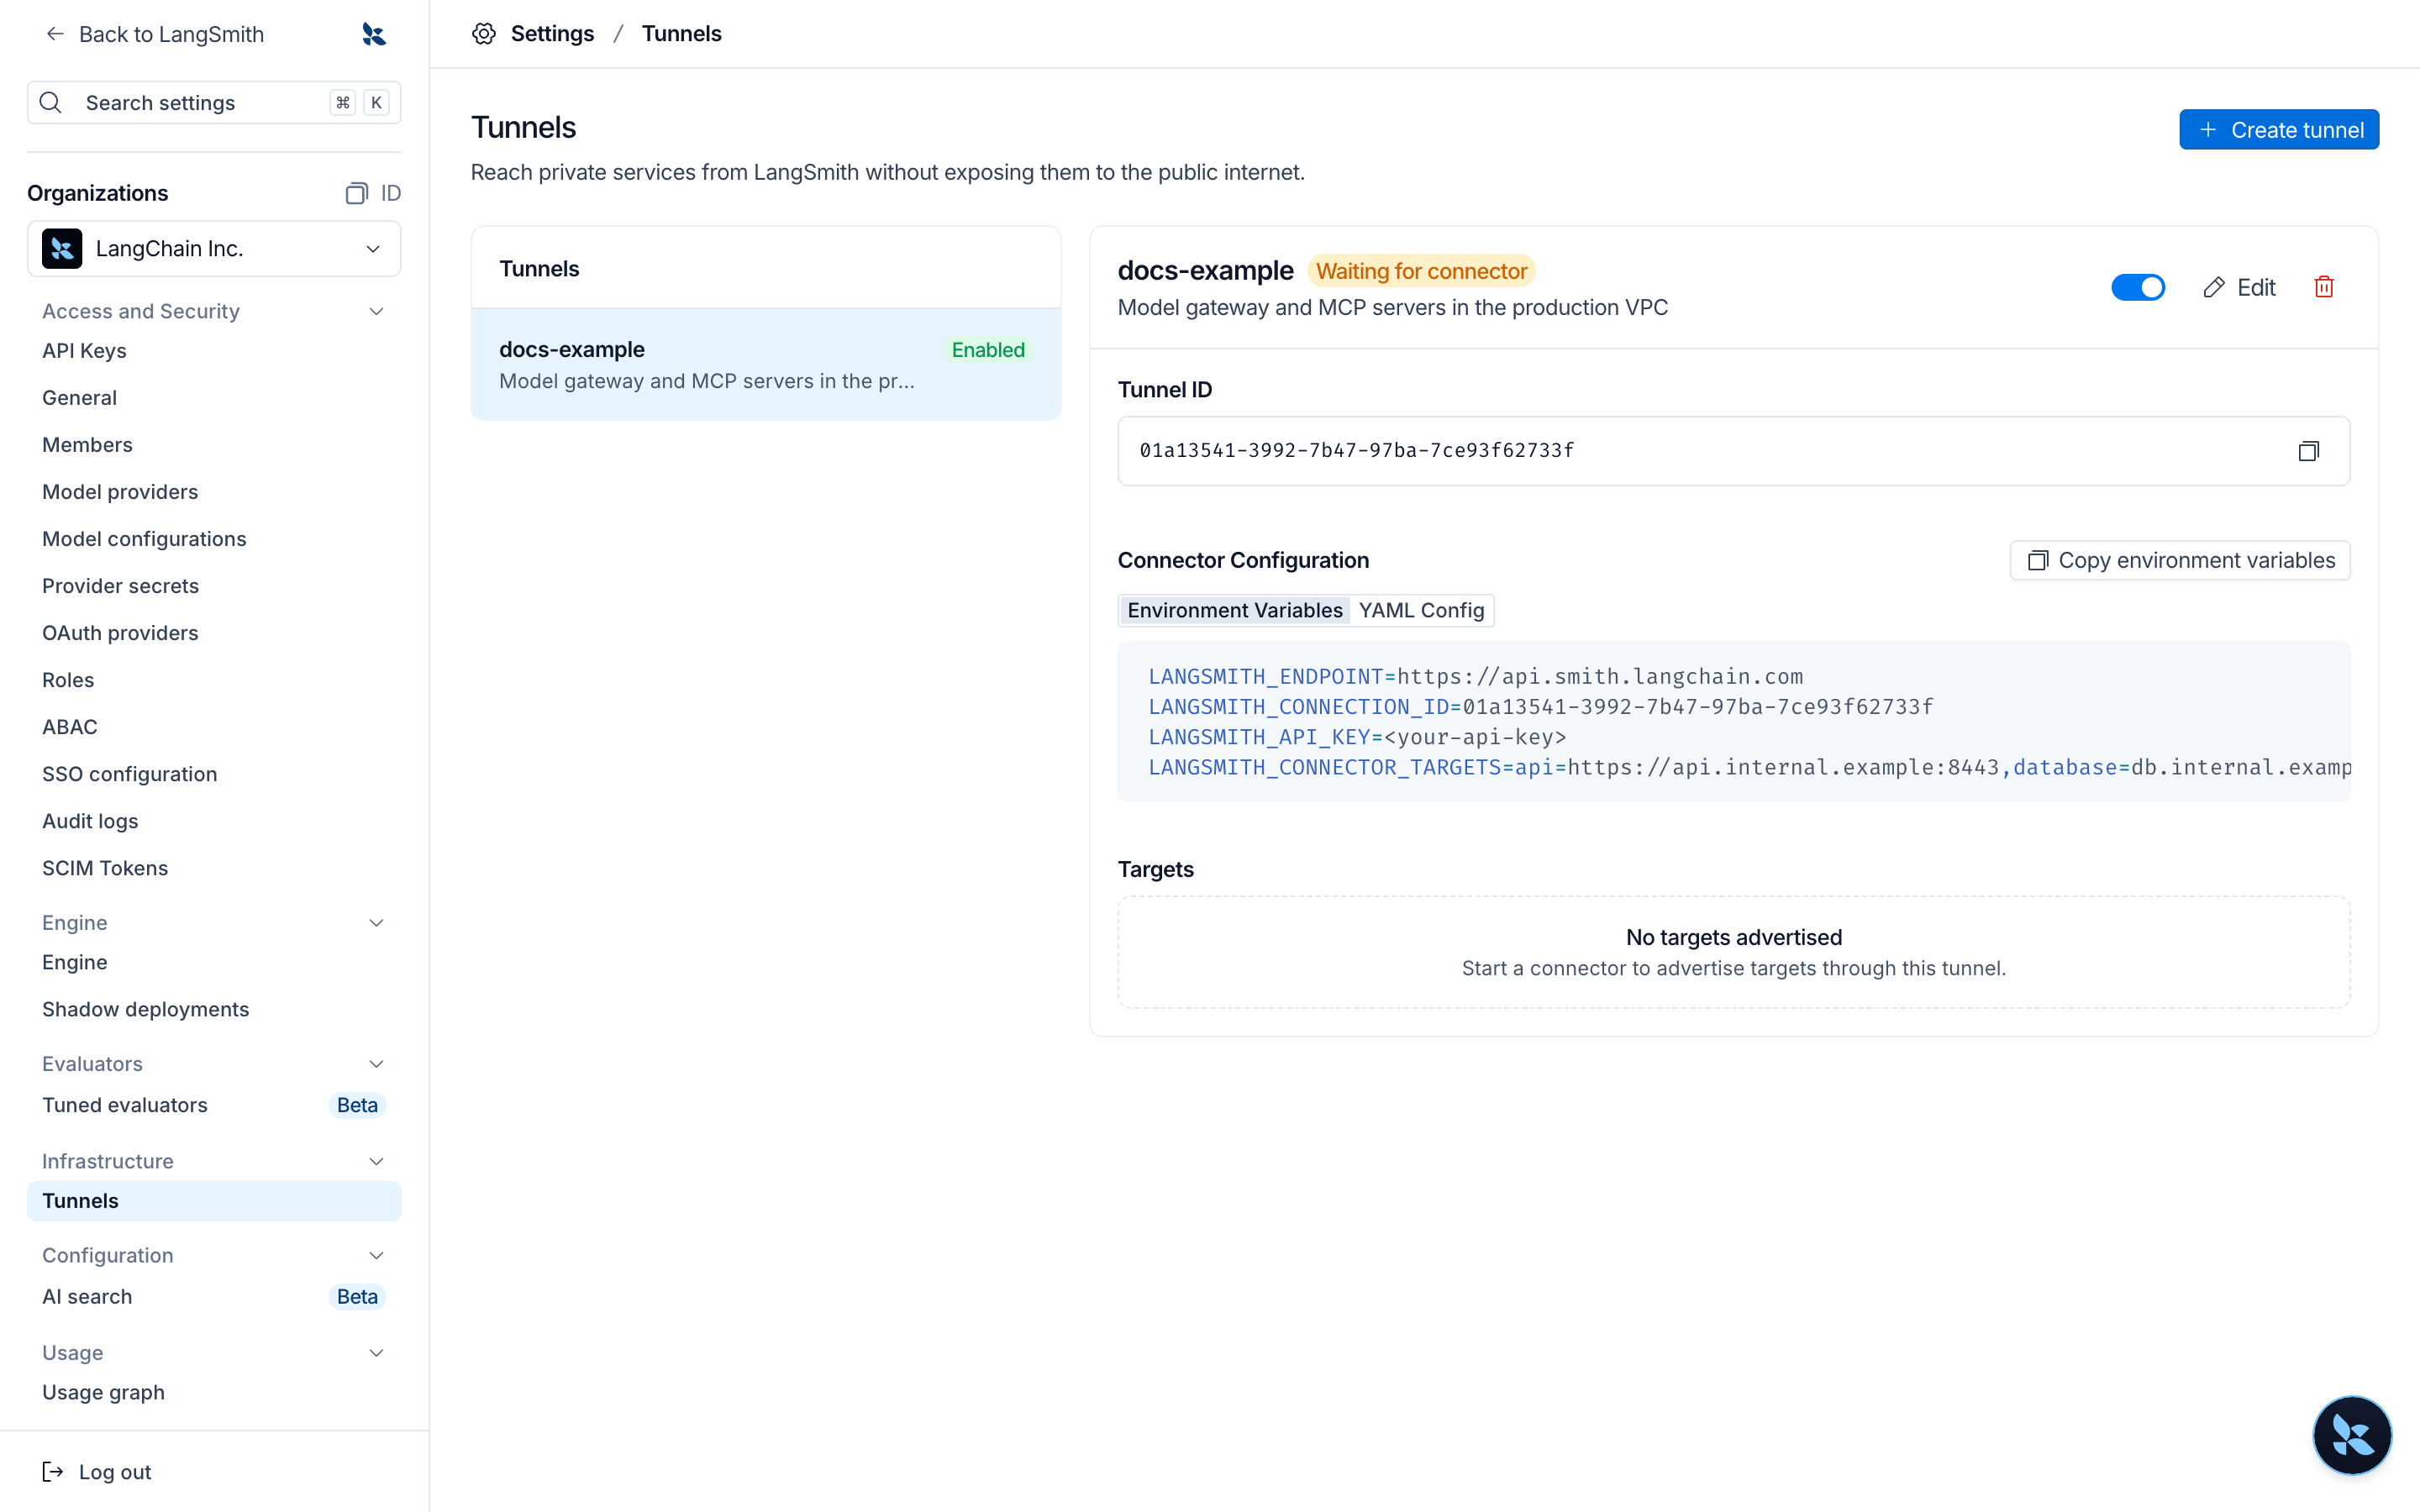
Task: Switch to the YAML Config tab
Action: (x=1421, y=610)
